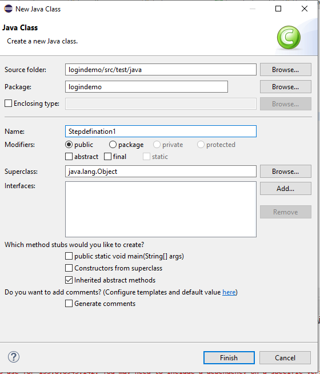Click the green Java class icon
This screenshot has width=320, height=374.
(289, 37)
